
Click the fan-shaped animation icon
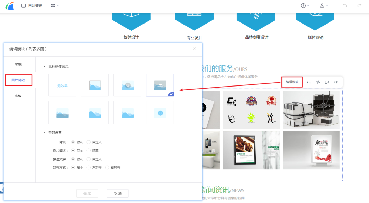pos(318,82)
